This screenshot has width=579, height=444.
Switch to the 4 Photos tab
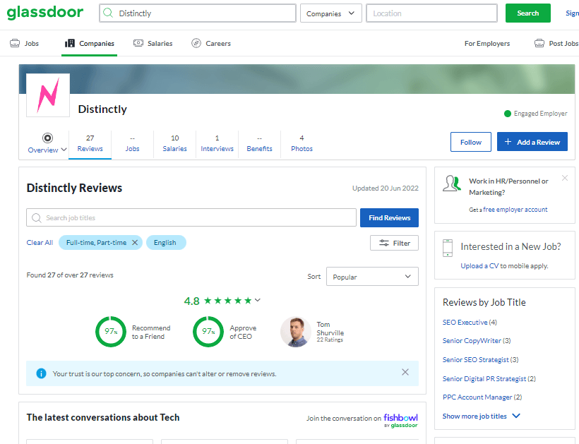(302, 143)
